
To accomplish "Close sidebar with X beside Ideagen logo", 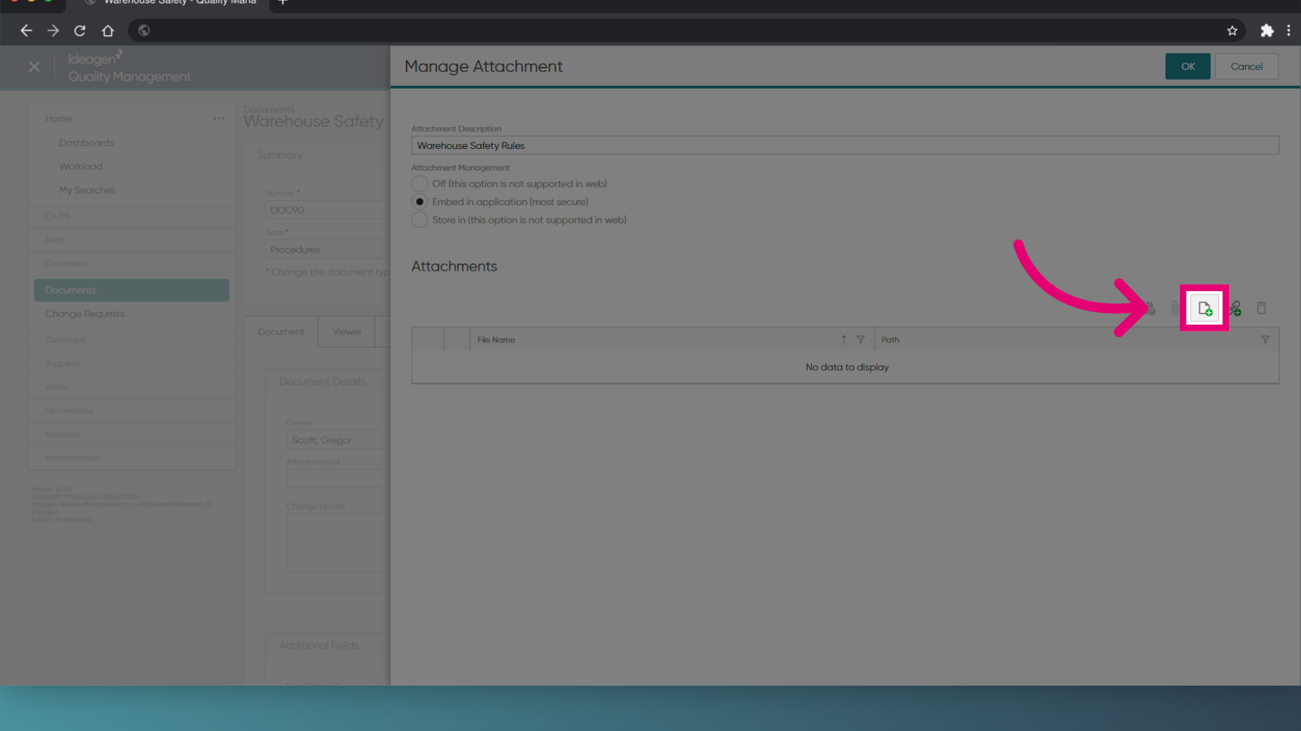I will 35,66.
